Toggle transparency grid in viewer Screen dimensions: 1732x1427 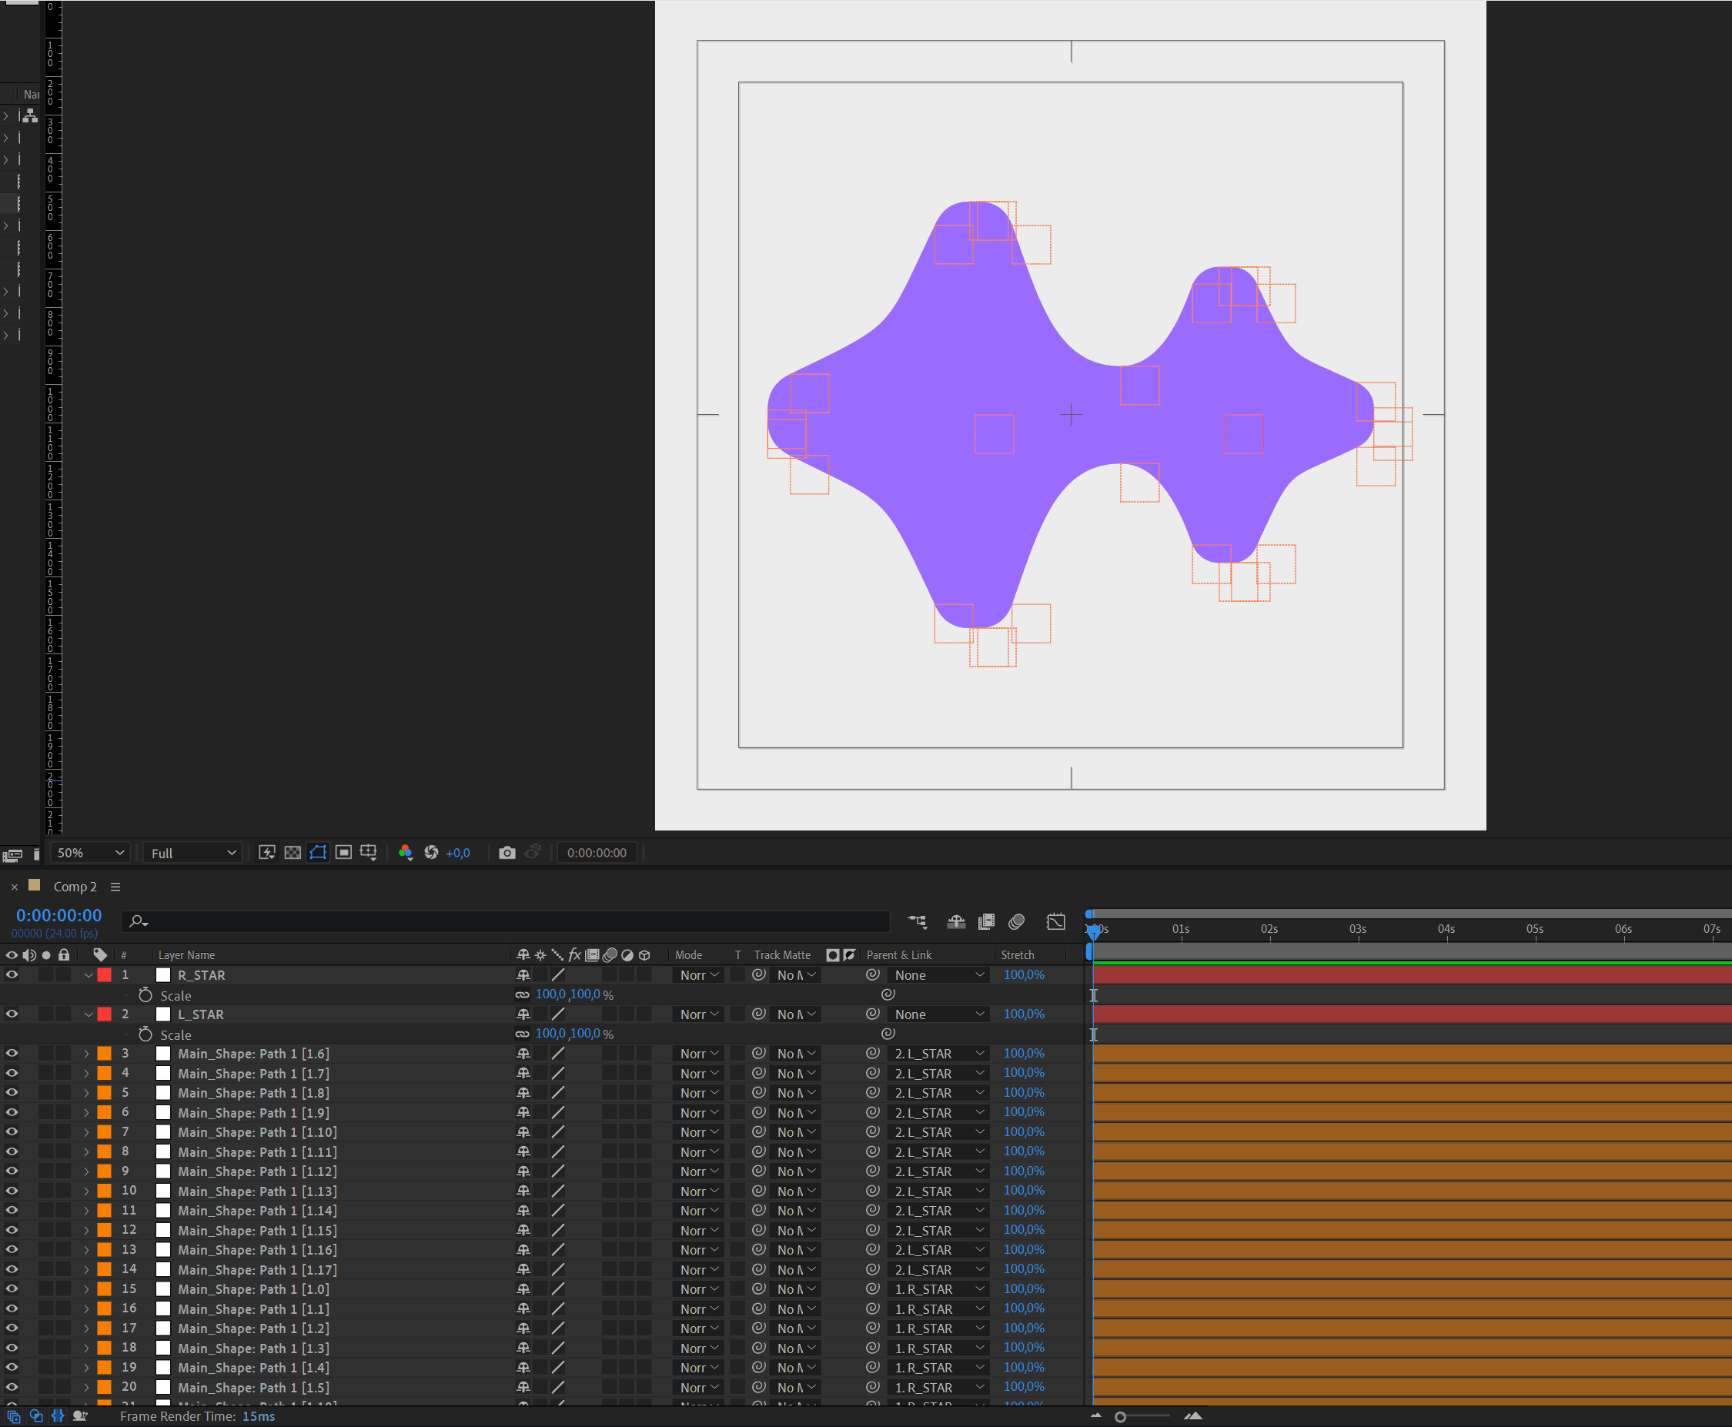293,852
